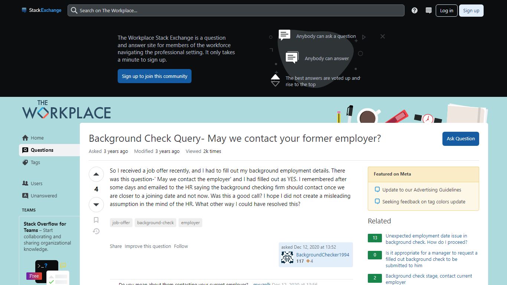Screen dimensions: 507x285
Task: Click Sign up to join this community
Action: coord(154,76)
